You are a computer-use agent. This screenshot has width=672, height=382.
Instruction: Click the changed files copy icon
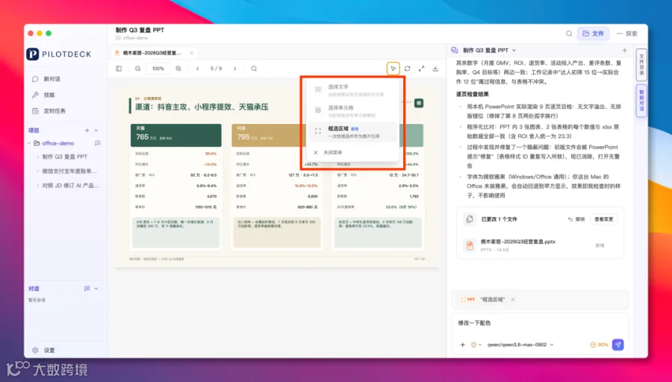470,219
